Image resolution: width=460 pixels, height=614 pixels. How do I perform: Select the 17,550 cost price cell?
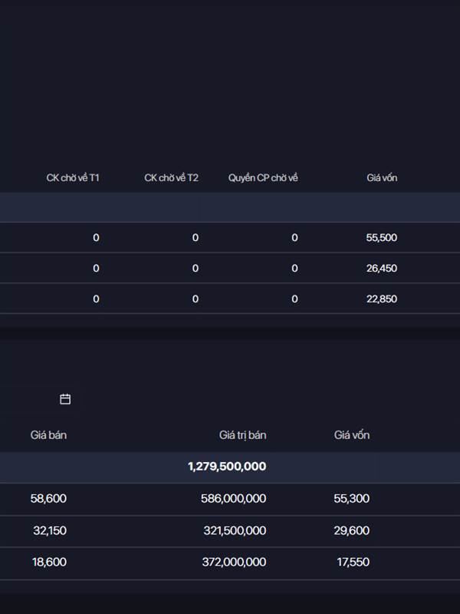[x=353, y=562]
